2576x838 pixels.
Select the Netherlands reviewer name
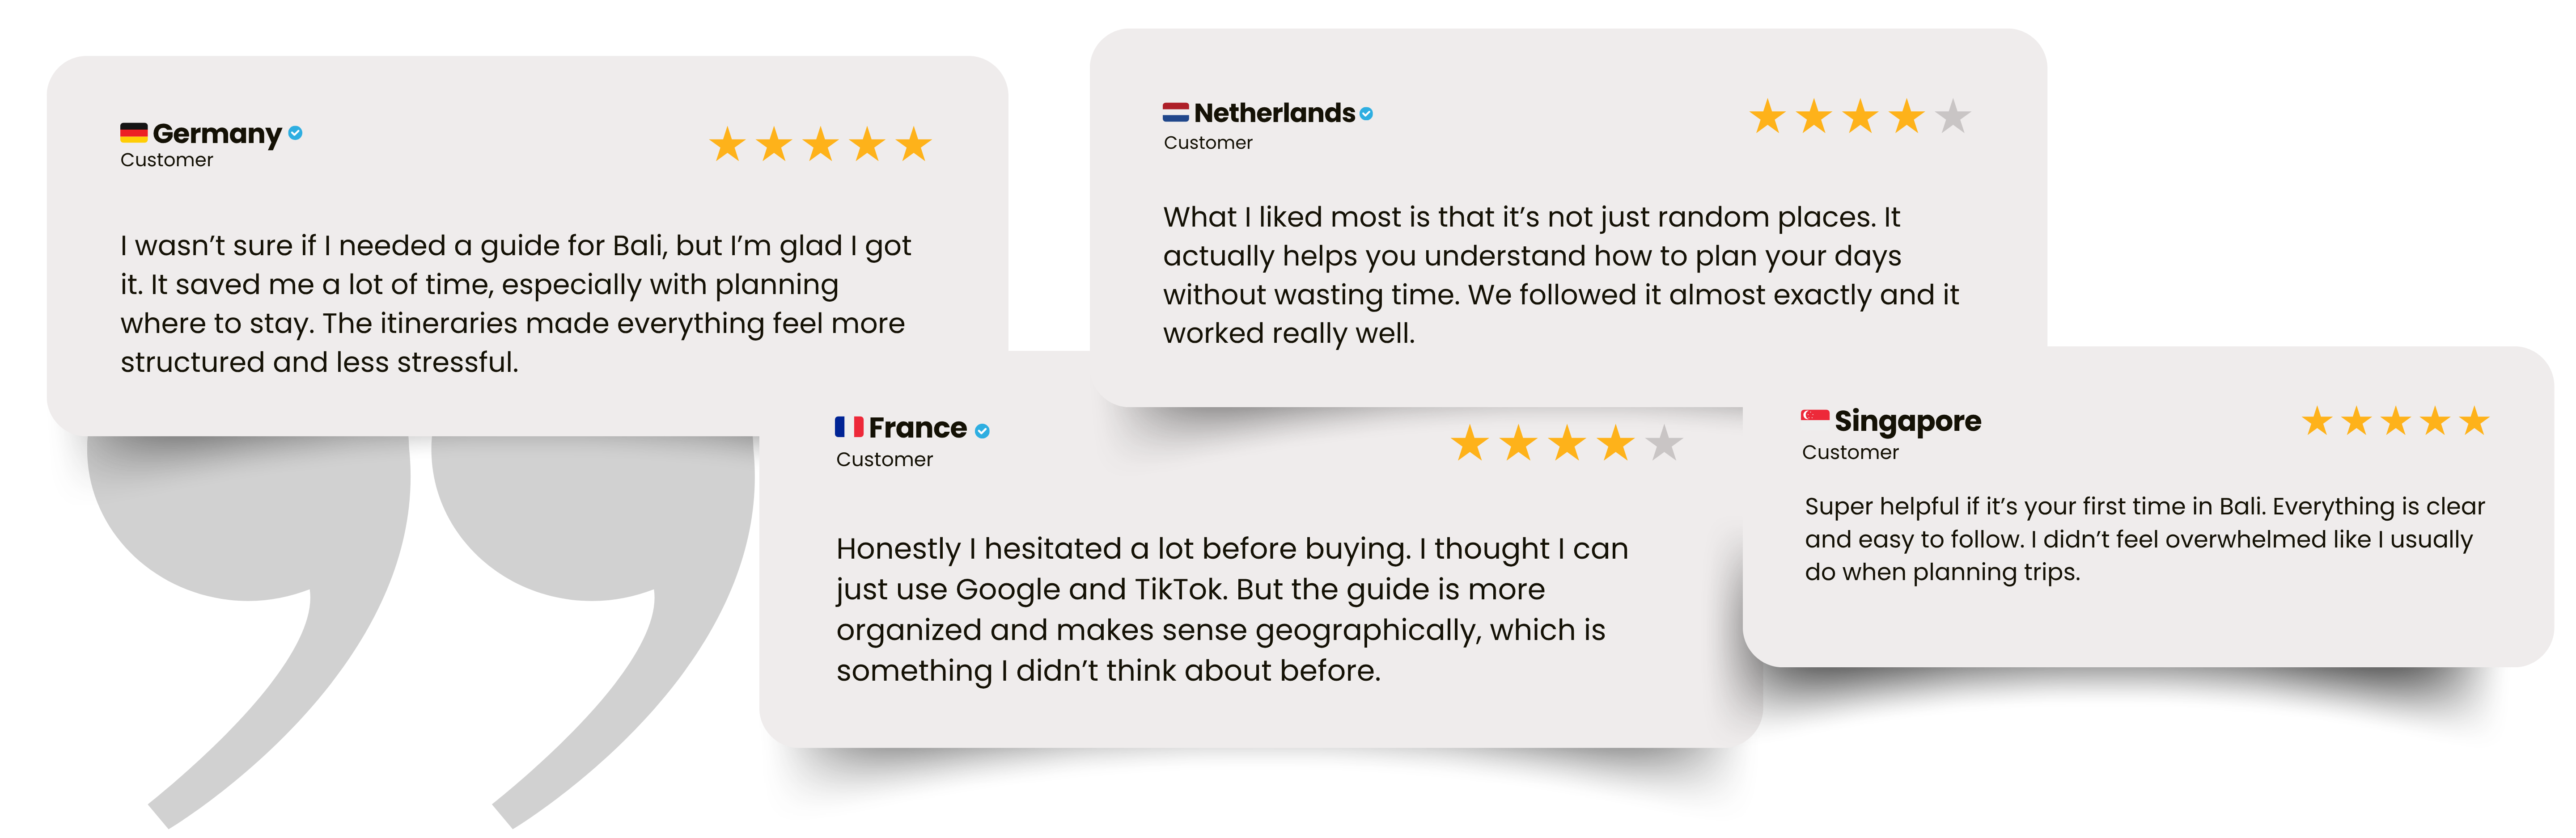[x=1274, y=113]
